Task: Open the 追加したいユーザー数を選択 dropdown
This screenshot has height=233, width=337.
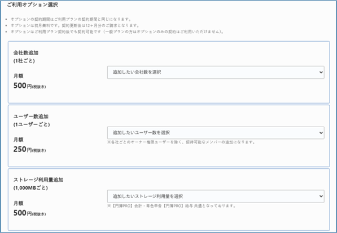Action: (x=216, y=133)
